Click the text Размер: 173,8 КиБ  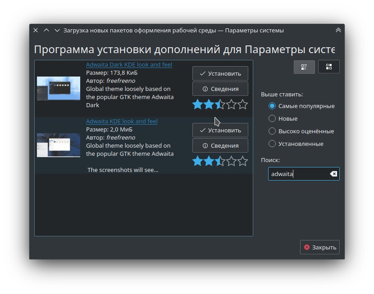112,72
